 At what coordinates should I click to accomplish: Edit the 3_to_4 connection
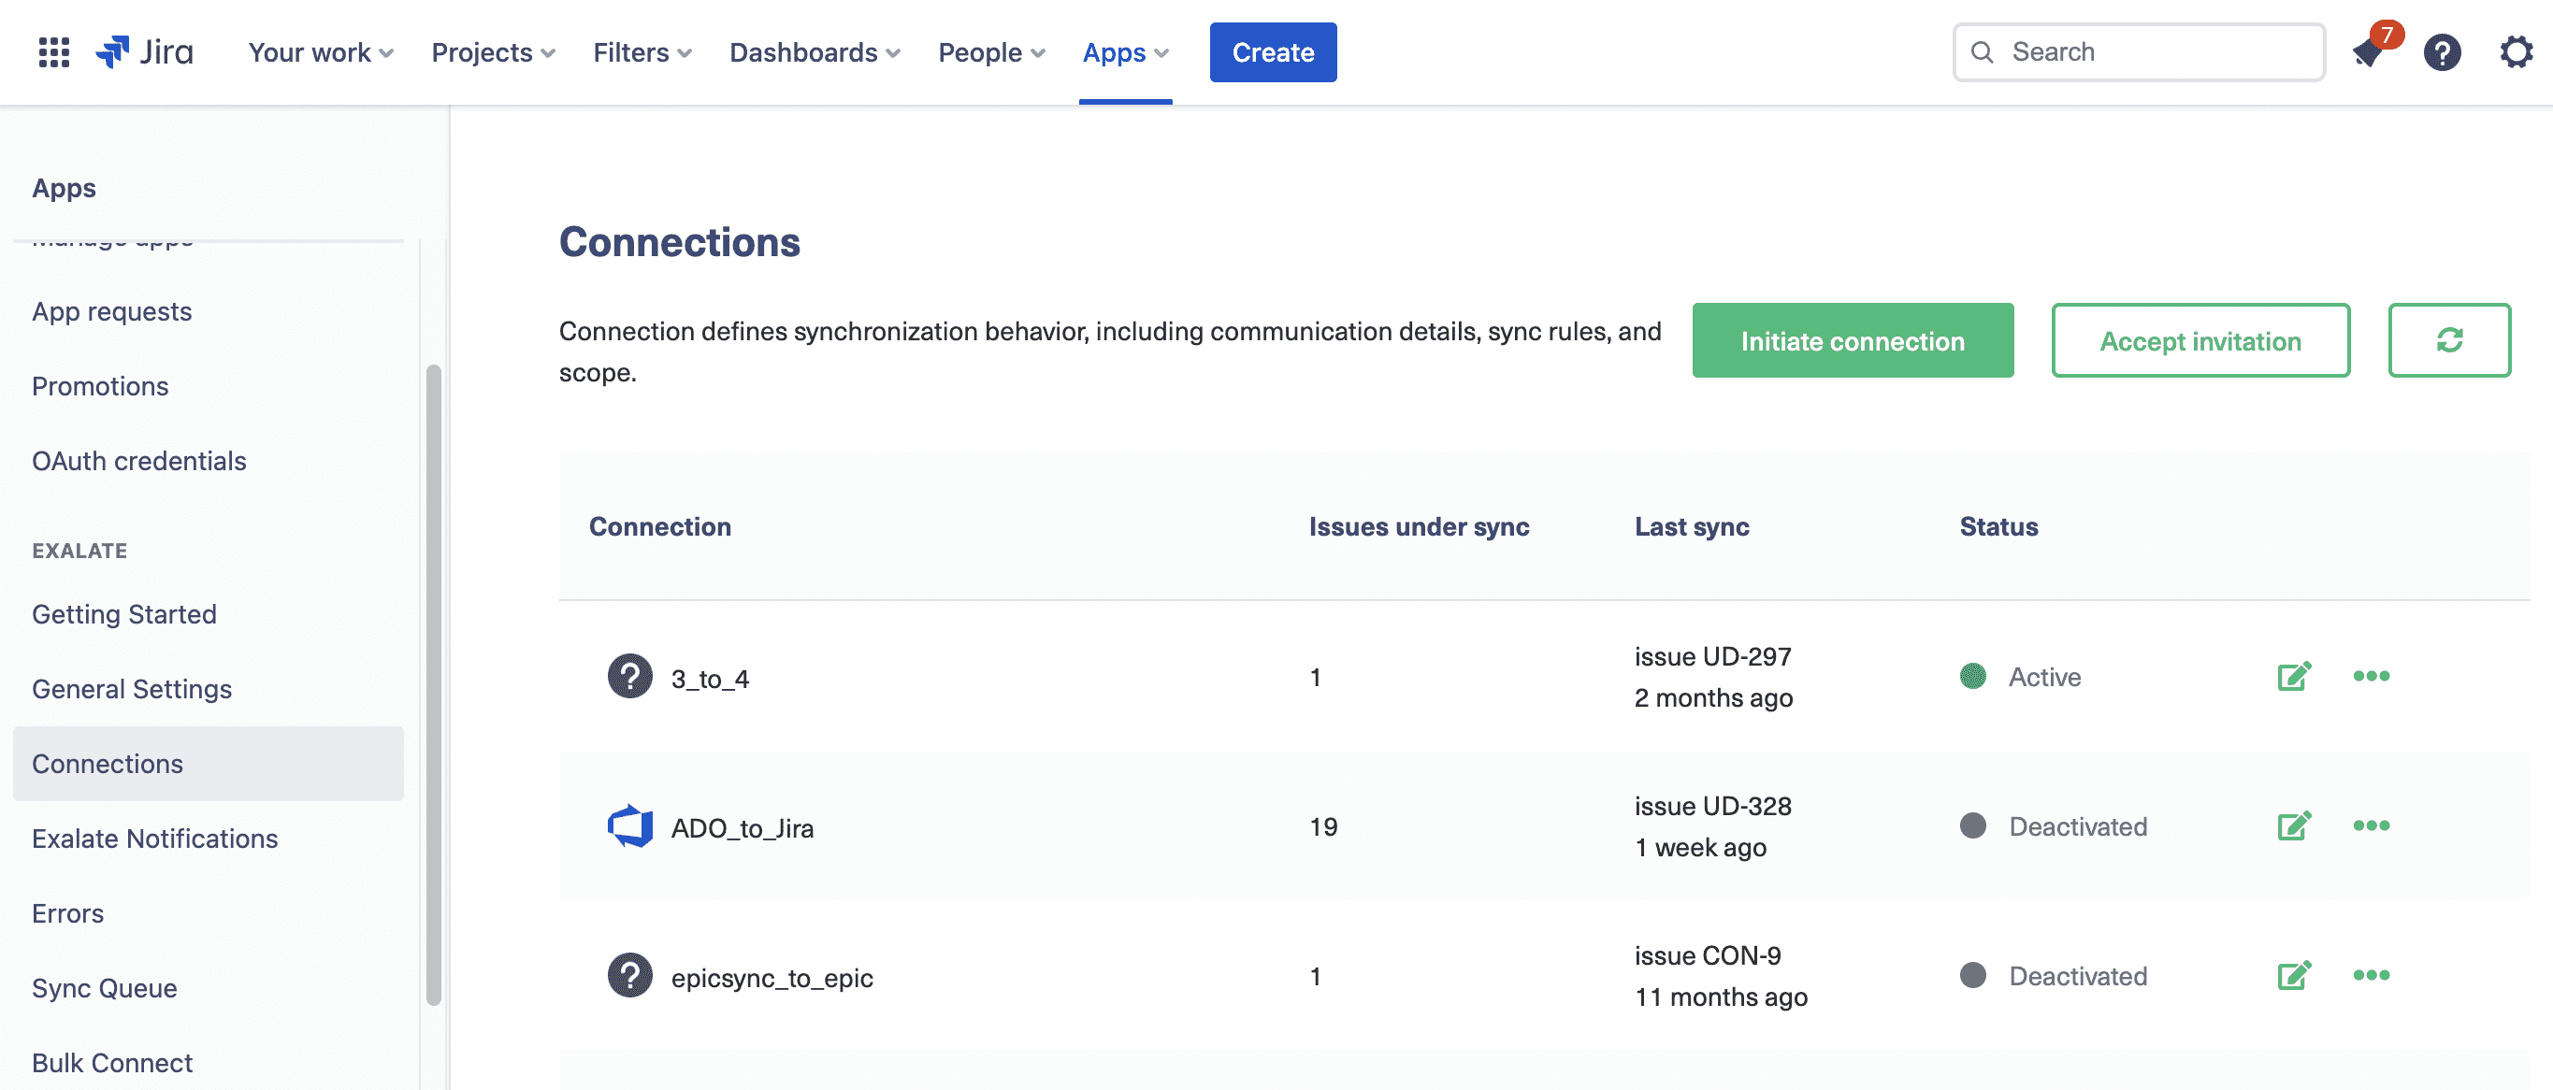pos(2294,676)
